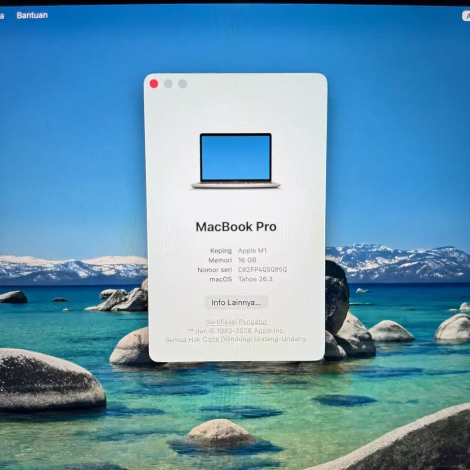Open the Bantuan menu
The width and height of the screenshot is (470, 470).
pyautogui.click(x=32, y=16)
